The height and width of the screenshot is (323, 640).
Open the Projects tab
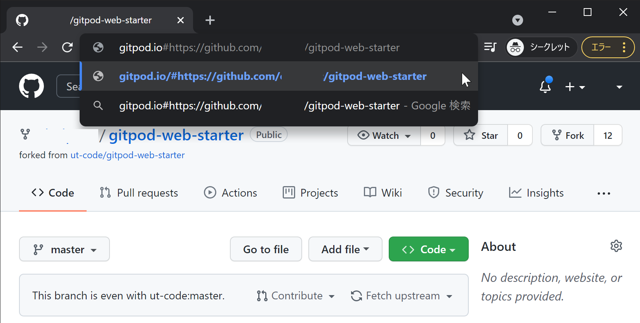pos(310,193)
